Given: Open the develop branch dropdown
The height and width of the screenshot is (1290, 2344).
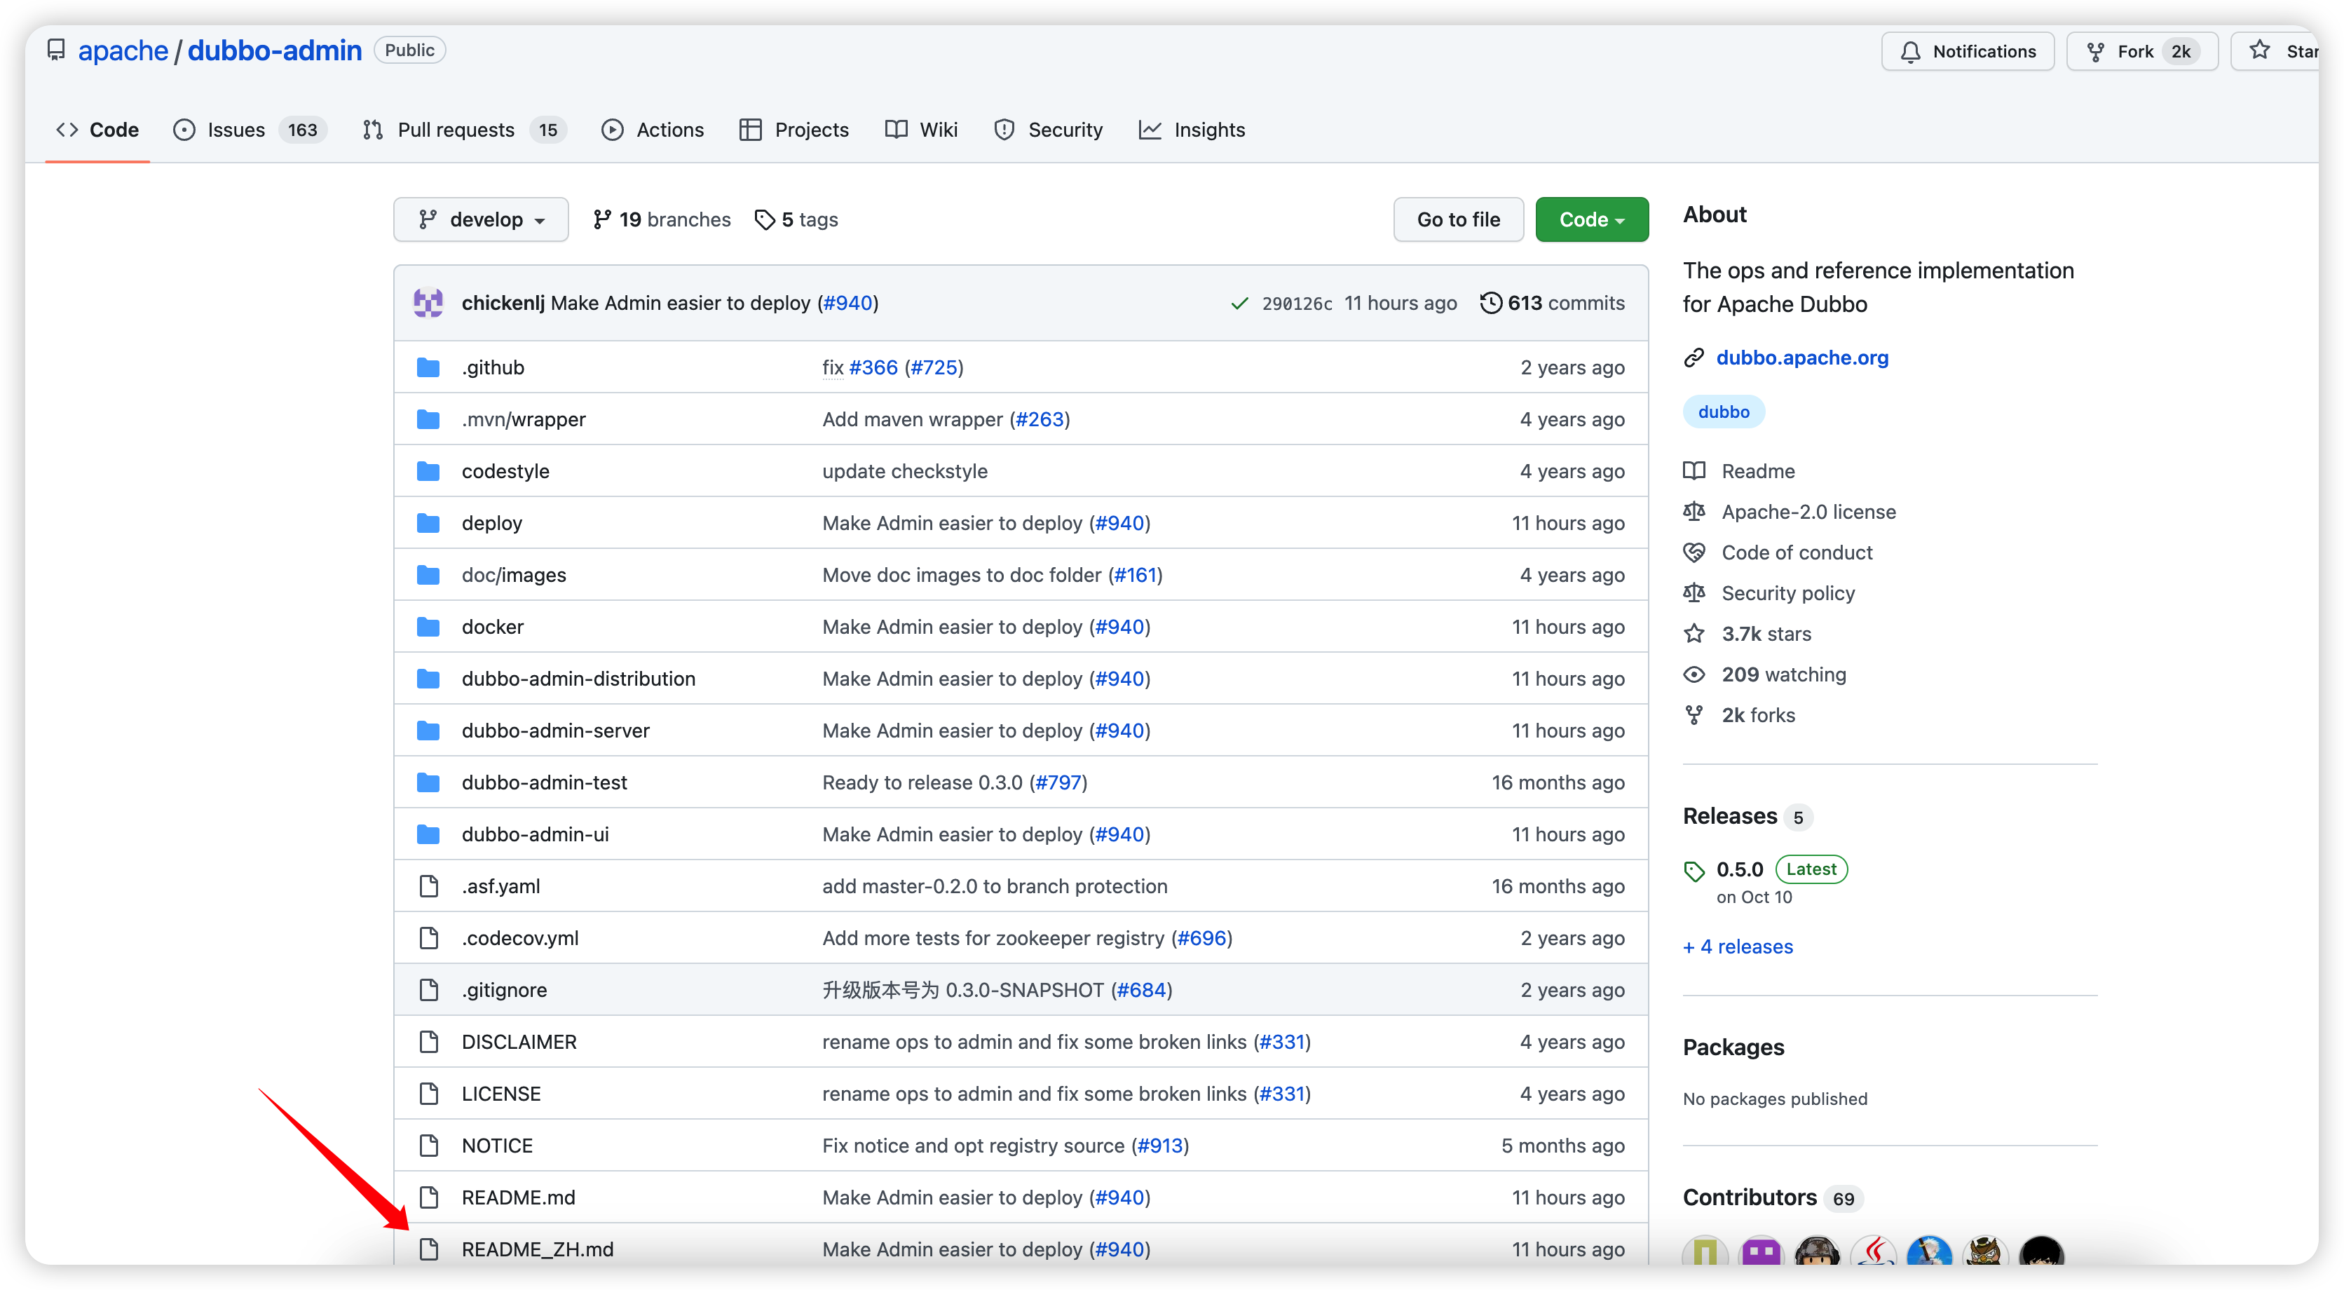Looking at the screenshot, I should coord(480,219).
